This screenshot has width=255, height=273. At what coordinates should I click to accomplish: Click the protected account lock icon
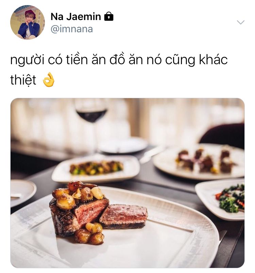click(x=109, y=16)
